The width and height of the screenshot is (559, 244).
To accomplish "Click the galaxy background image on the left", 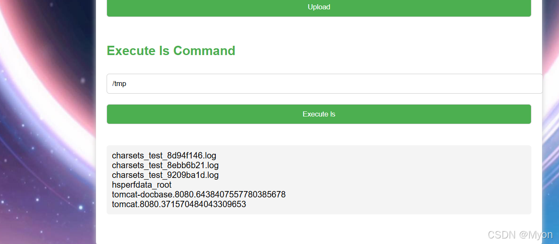I will [x=48, y=122].
